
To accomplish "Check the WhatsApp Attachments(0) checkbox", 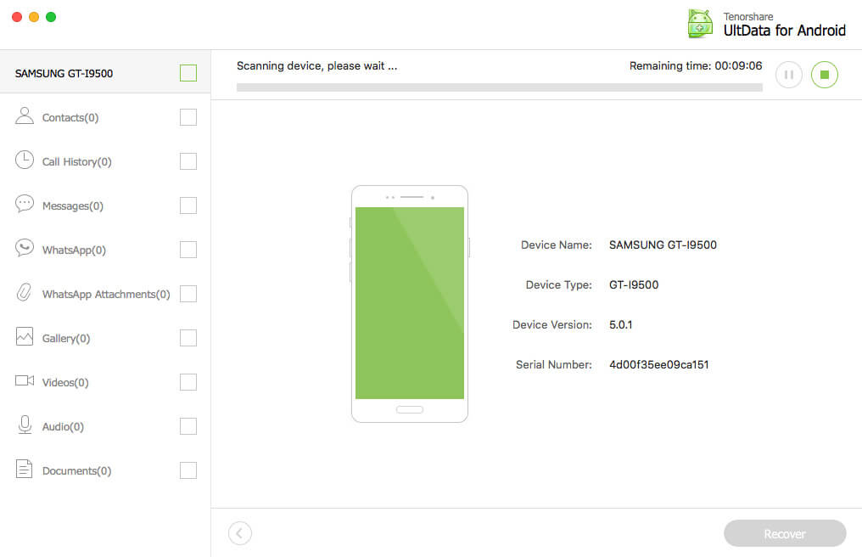I will pyautogui.click(x=188, y=294).
